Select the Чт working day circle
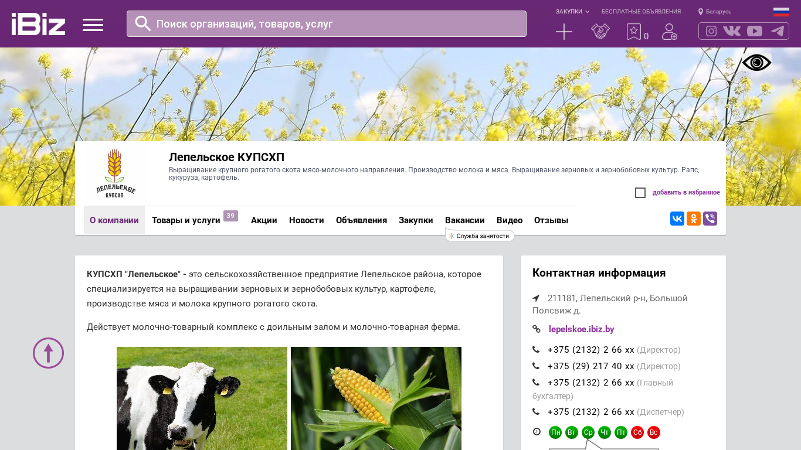The image size is (801, 450). 605,432
